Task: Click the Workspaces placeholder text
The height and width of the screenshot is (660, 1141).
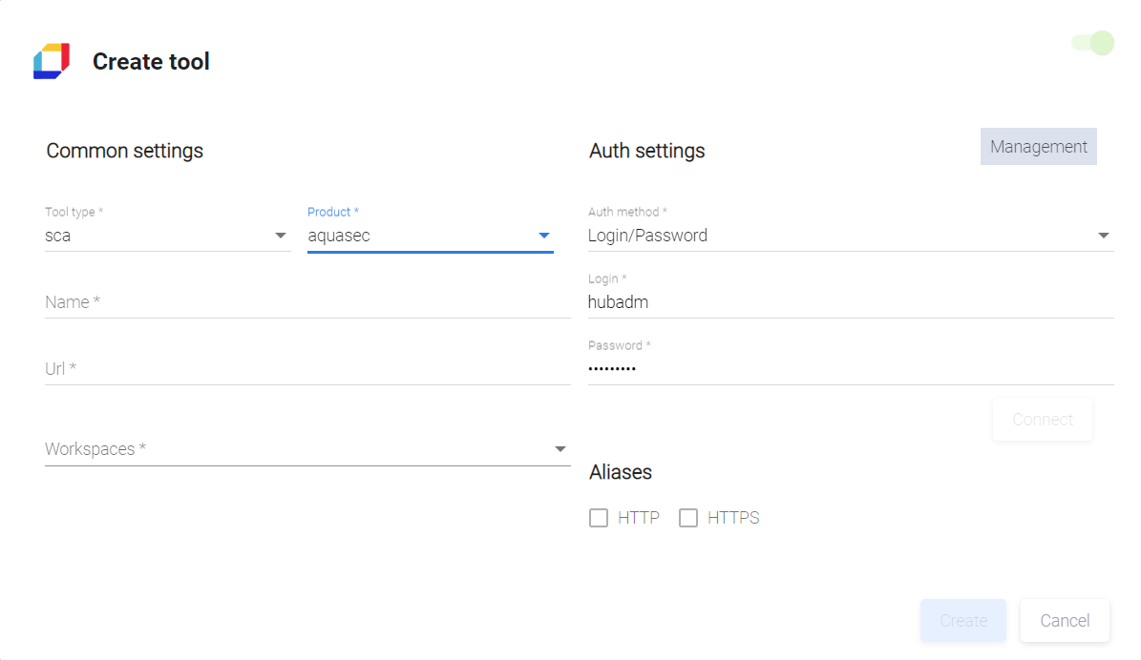Action: click(95, 449)
